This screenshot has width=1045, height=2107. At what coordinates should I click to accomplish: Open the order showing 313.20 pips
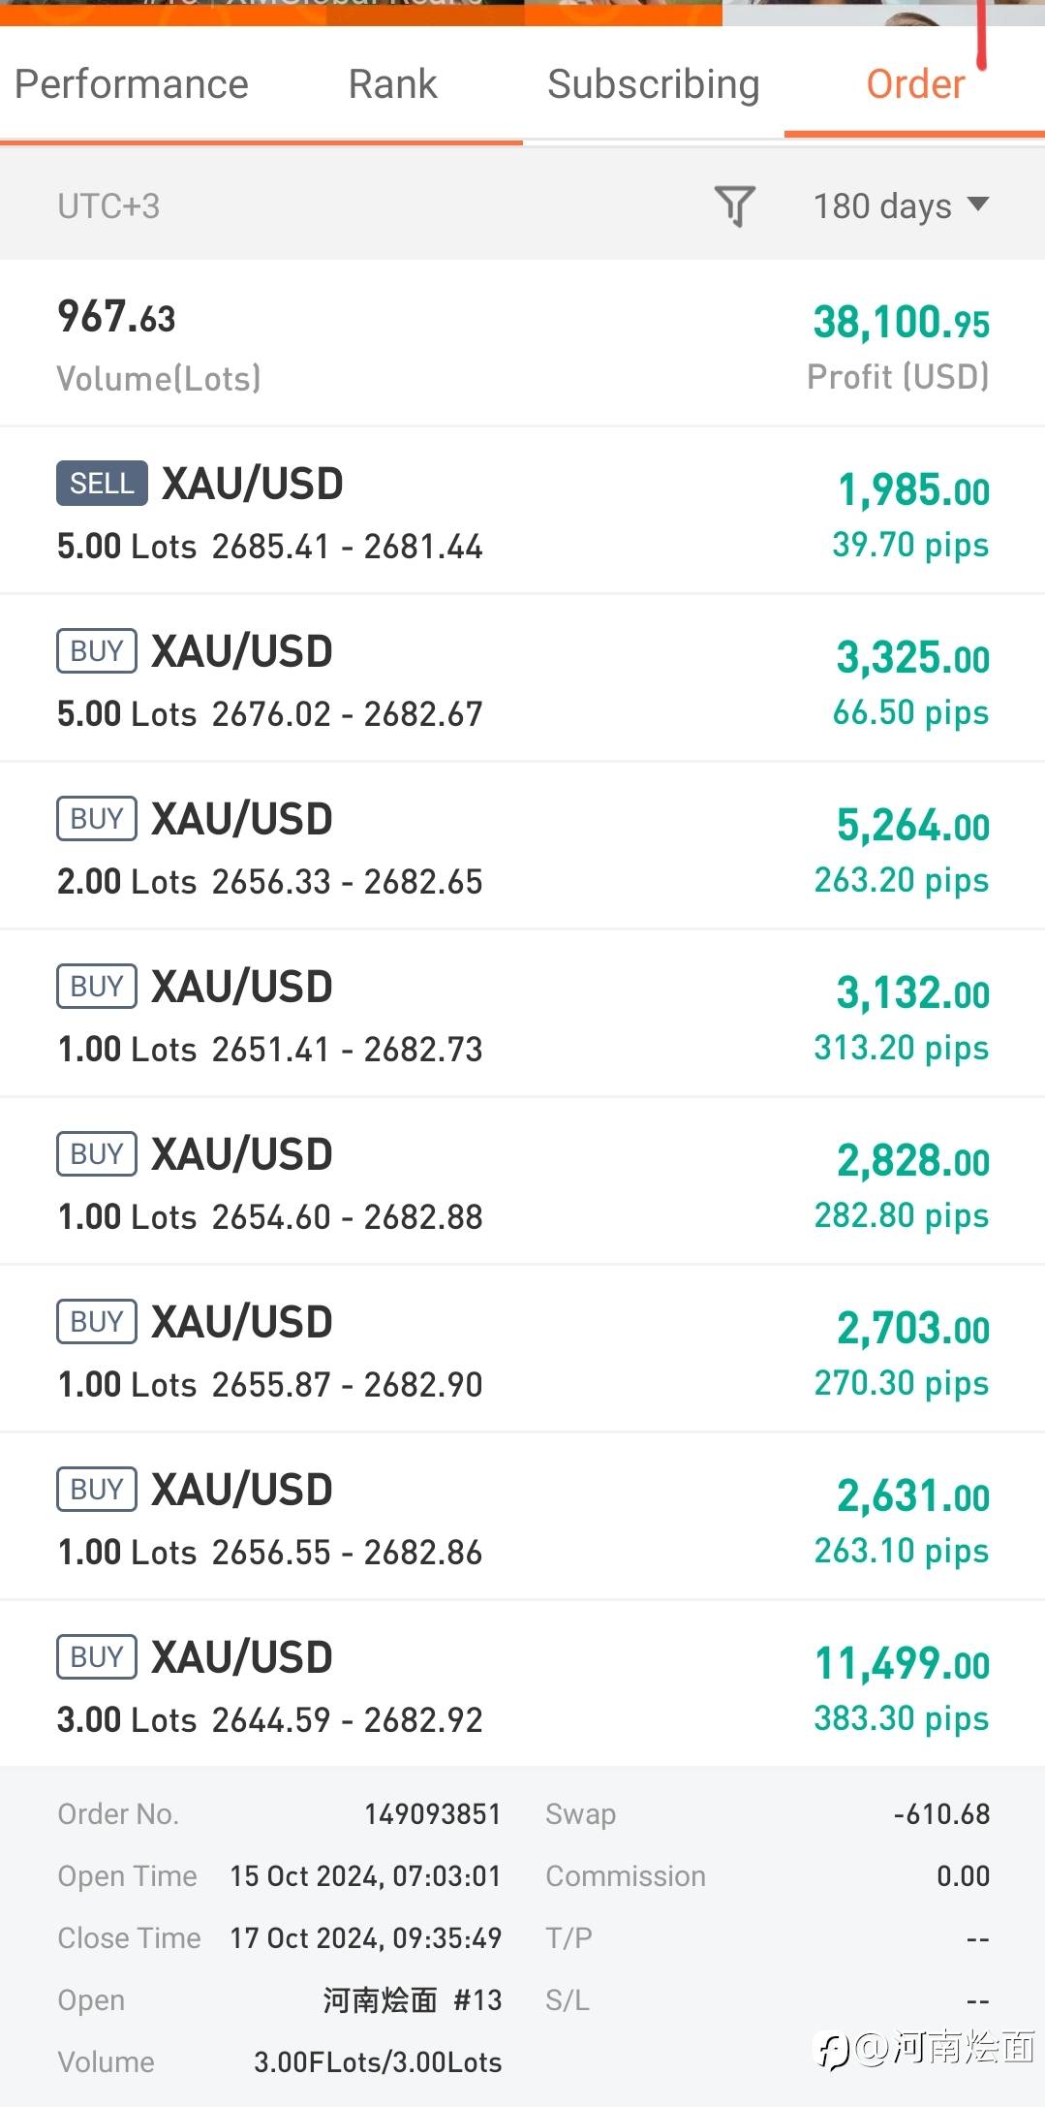[522, 1015]
